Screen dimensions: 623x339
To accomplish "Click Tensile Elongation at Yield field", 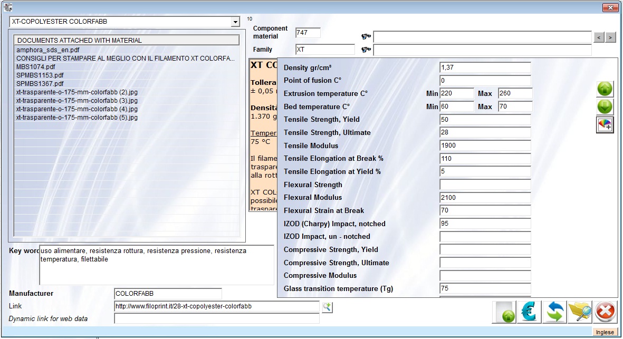I will tap(485, 171).
